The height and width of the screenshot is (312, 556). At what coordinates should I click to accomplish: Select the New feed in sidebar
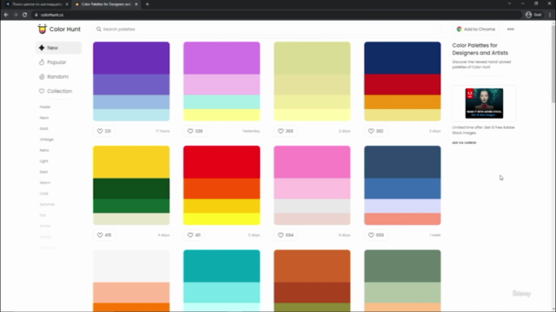pos(58,48)
